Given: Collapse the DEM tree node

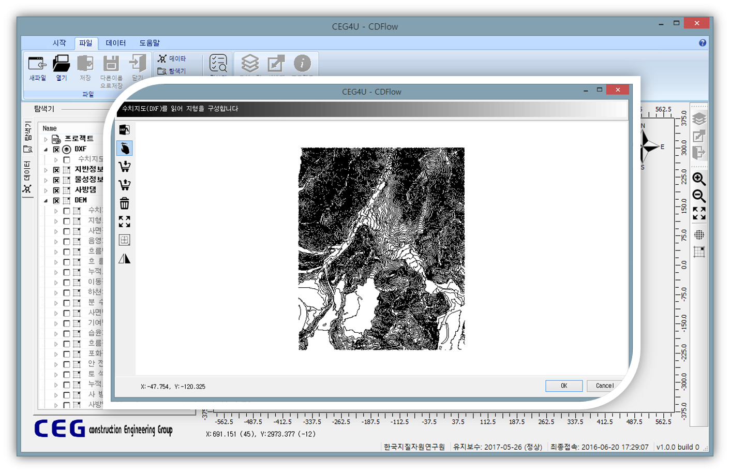Looking at the screenshot, I should tap(46, 200).
